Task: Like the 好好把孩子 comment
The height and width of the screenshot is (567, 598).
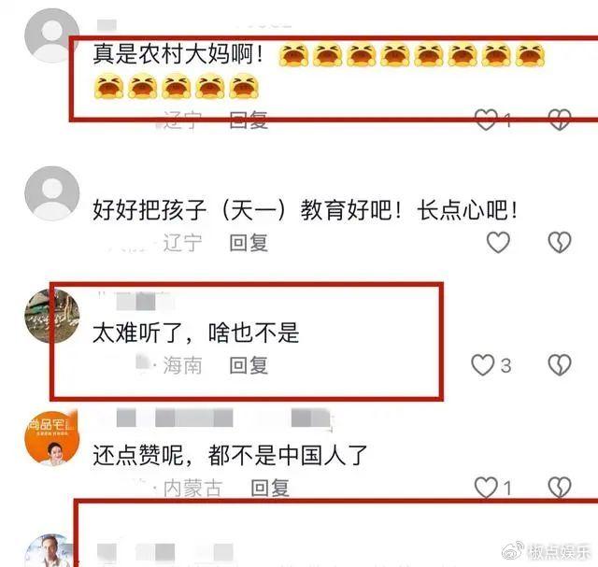Action: coord(498,242)
